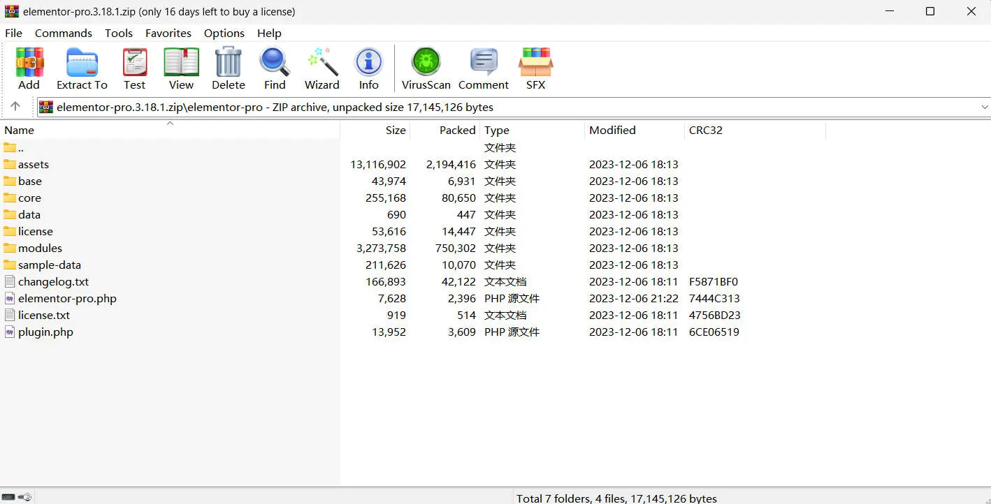This screenshot has width=991, height=504.
Task: Click the Test archive icon
Action: (135, 62)
